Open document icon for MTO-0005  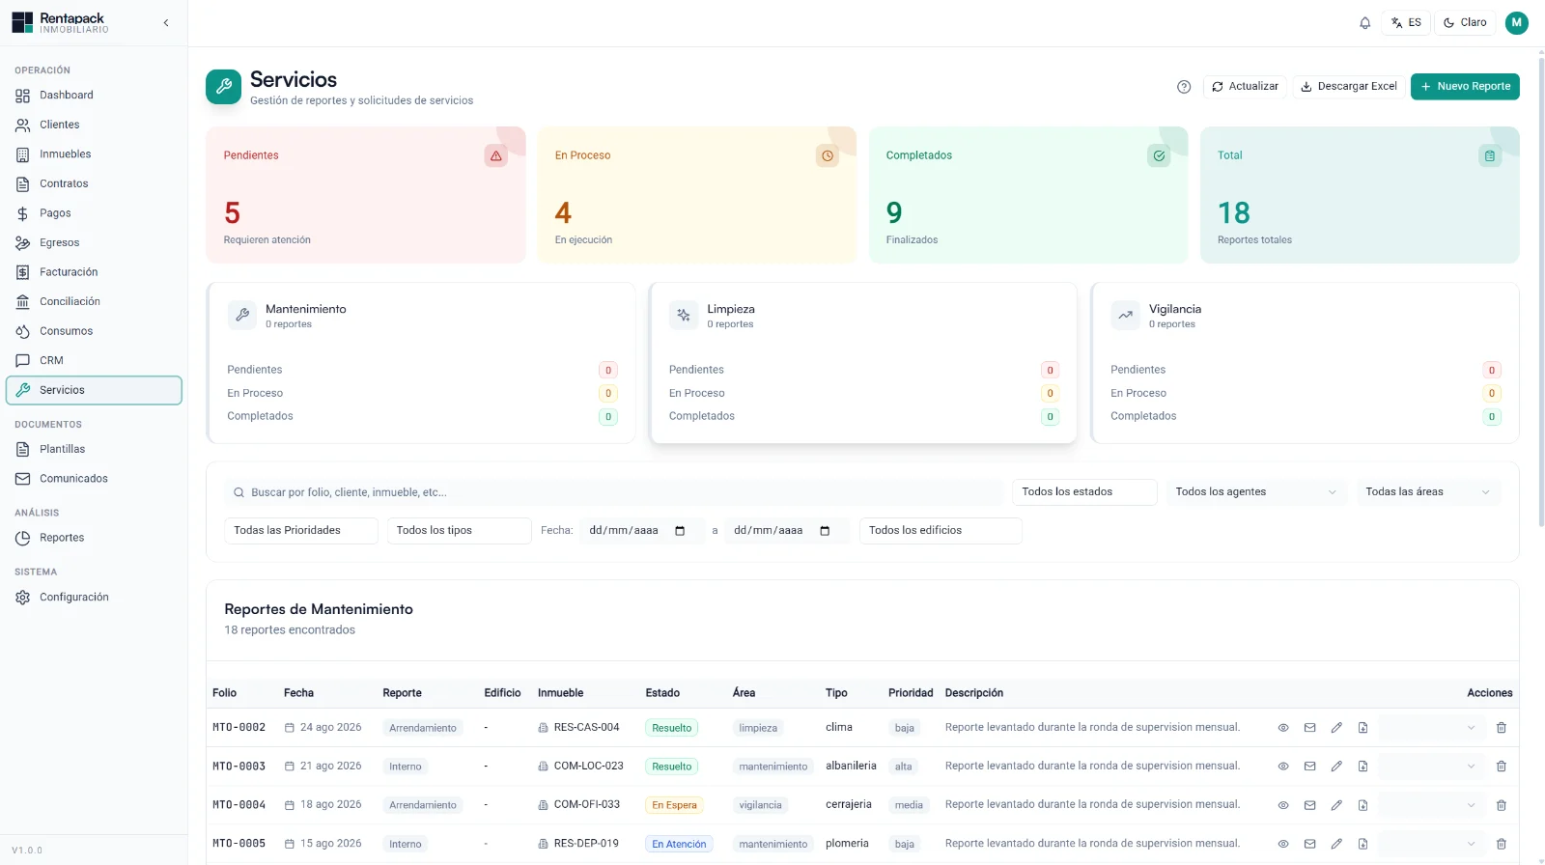(x=1363, y=844)
